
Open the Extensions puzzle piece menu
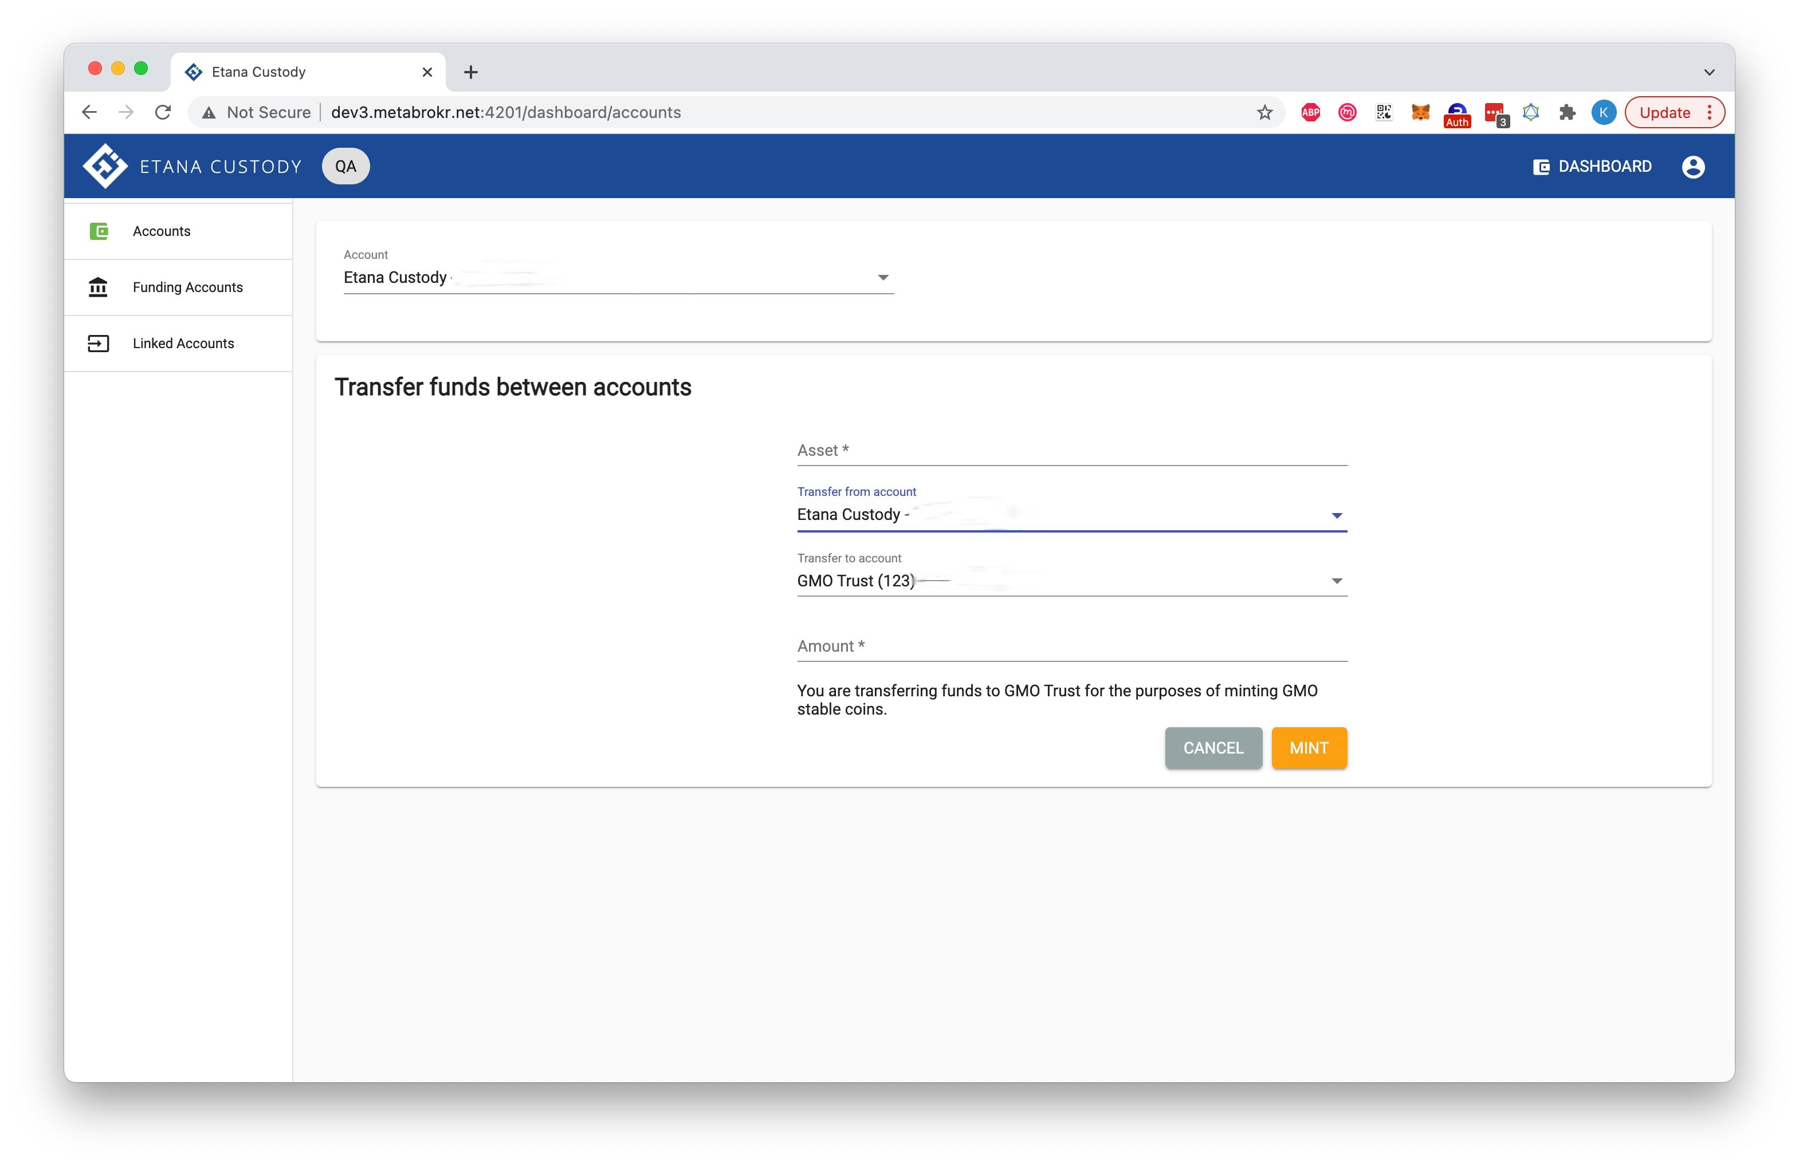1567,113
